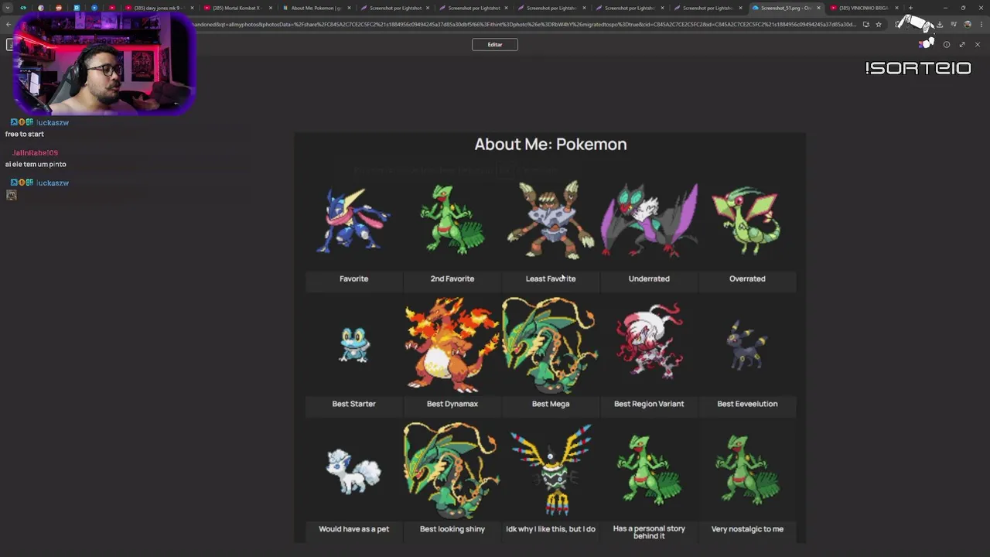
Task: Select the Screenshot_51.png OneDrive tab
Action: 786,8
